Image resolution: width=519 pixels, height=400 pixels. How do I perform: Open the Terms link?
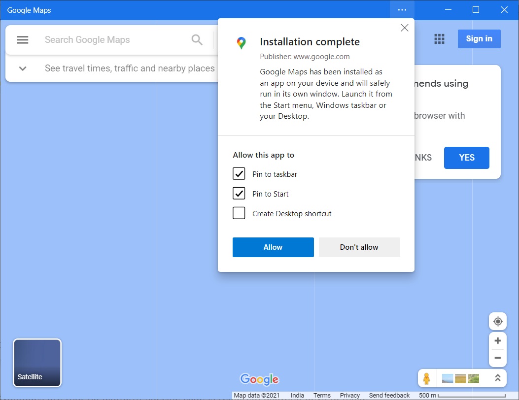(322, 396)
